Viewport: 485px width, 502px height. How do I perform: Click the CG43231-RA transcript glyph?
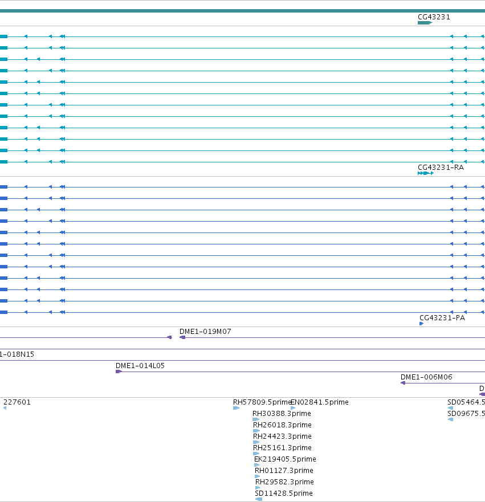426,173
